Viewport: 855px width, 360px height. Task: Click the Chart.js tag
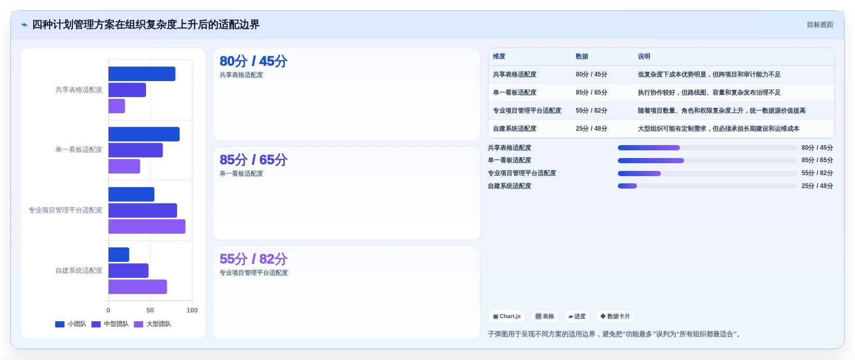point(507,316)
